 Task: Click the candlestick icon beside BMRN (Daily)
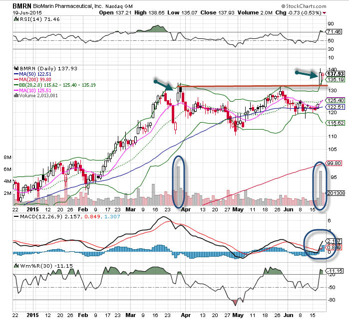(16, 68)
